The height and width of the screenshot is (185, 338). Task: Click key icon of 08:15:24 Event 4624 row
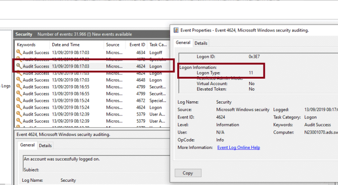pyautogui.click(x=19, y=107)
